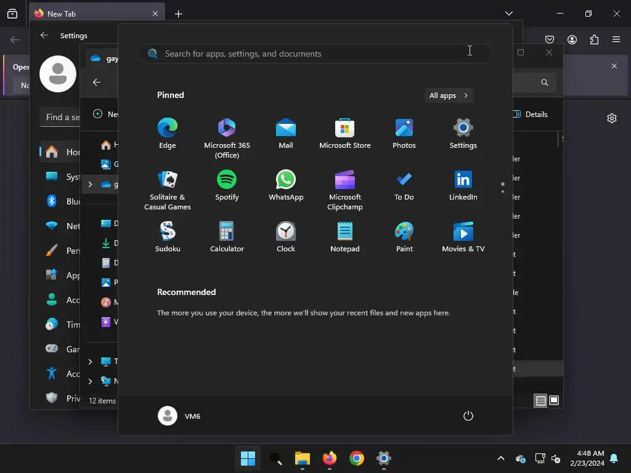Go back in the Settings window
631x473 pixels.
[x=44, y=35]
